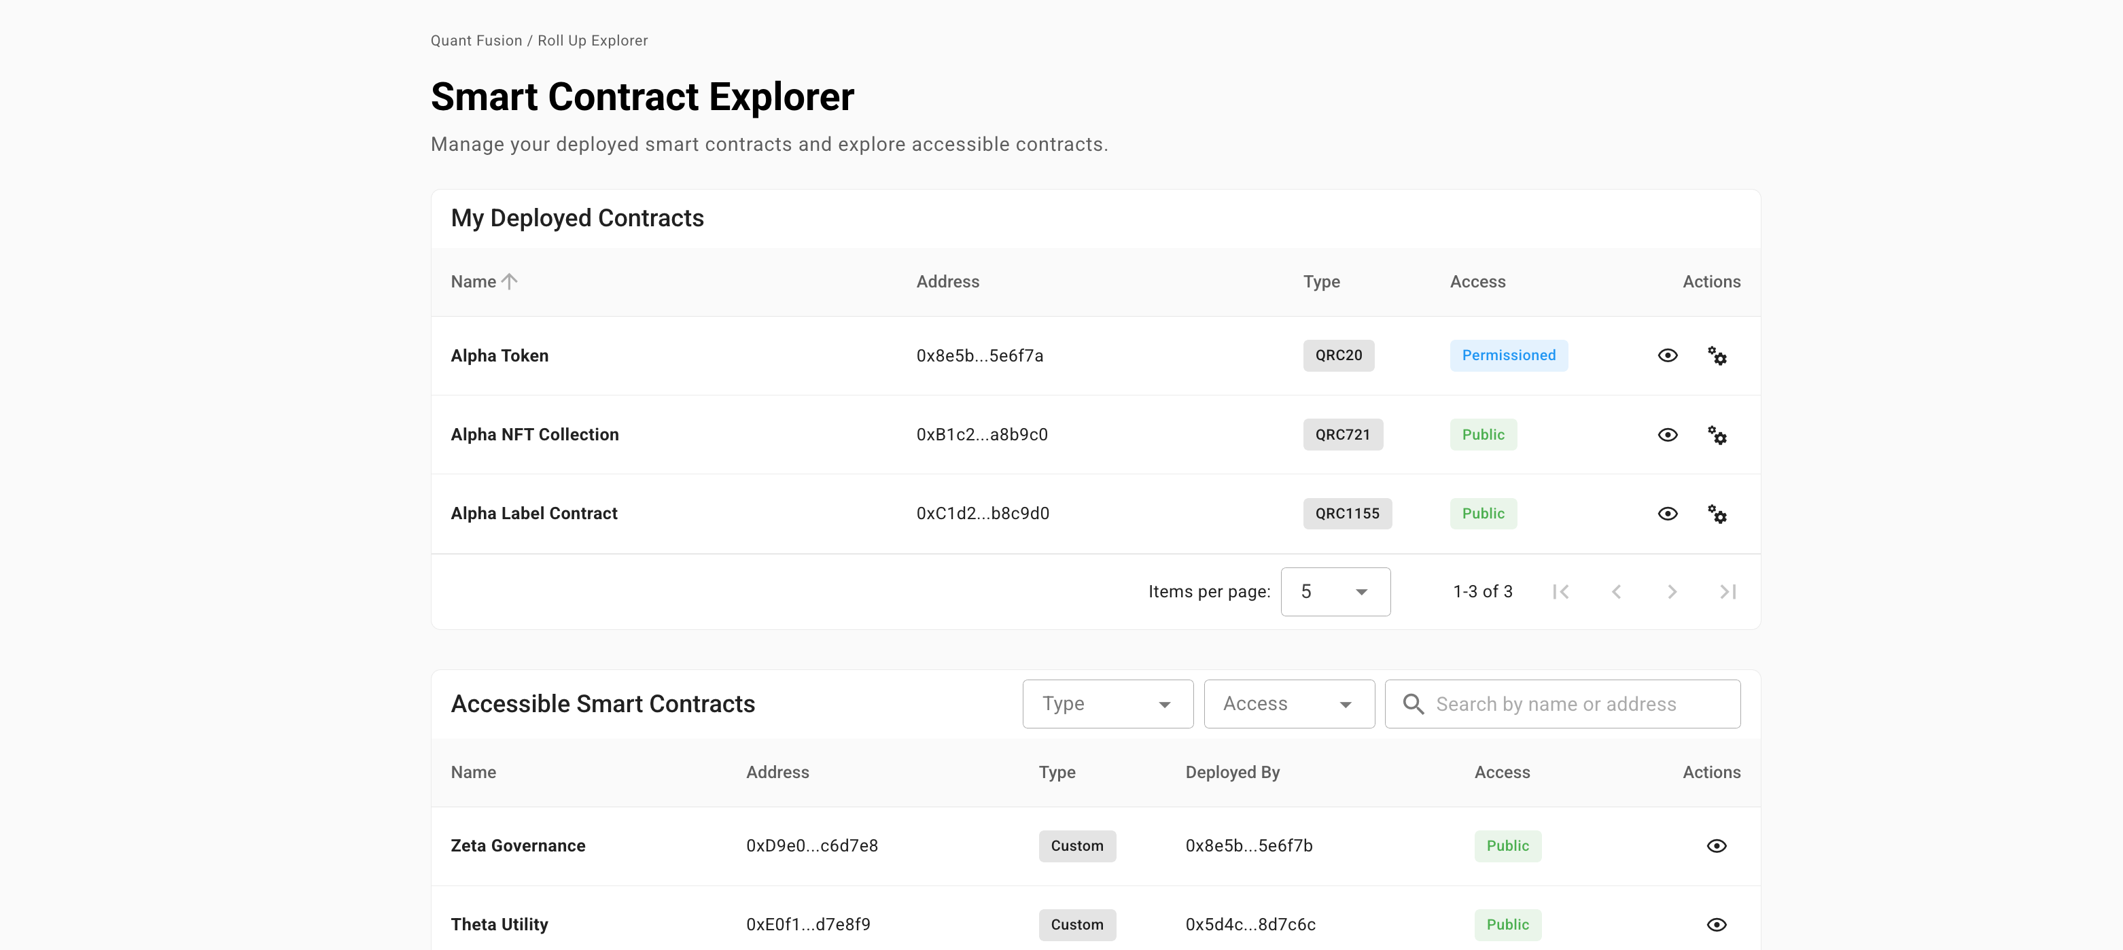
Task: Toggle the Name column sort arrow
Action: [x=509, y=281]
